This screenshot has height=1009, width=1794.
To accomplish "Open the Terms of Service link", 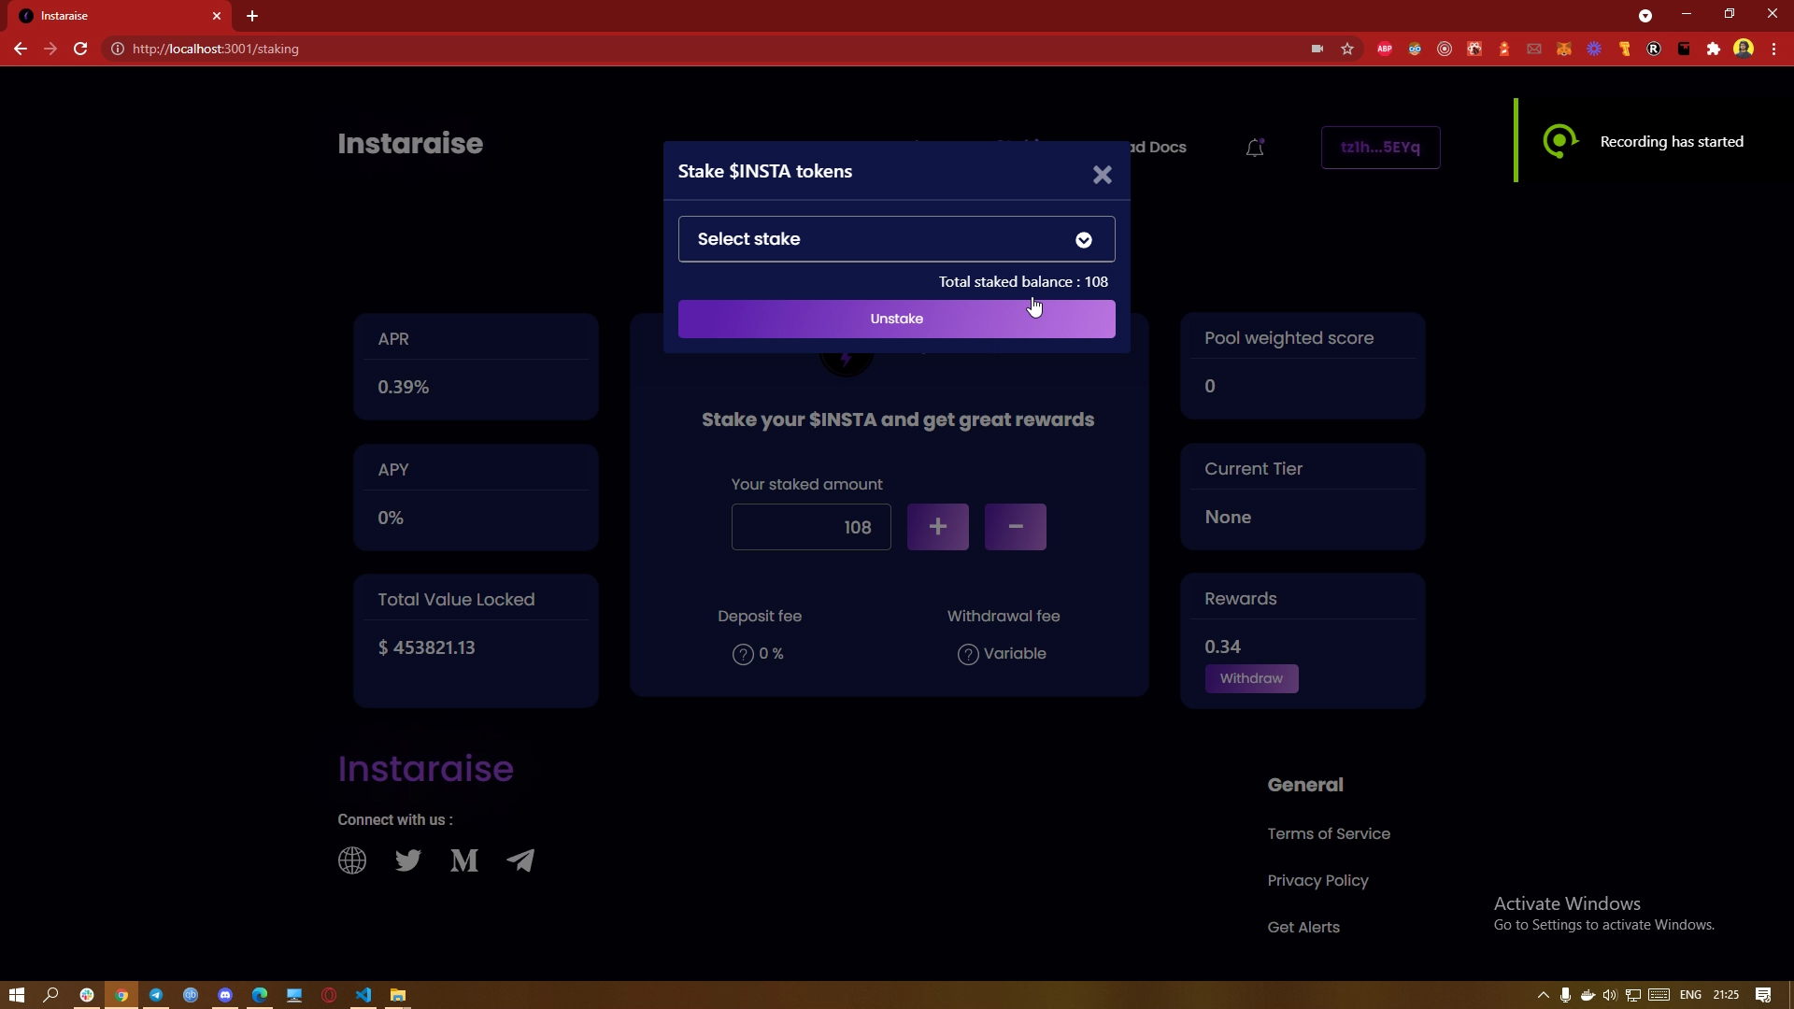I will (x=1328, y=833).
